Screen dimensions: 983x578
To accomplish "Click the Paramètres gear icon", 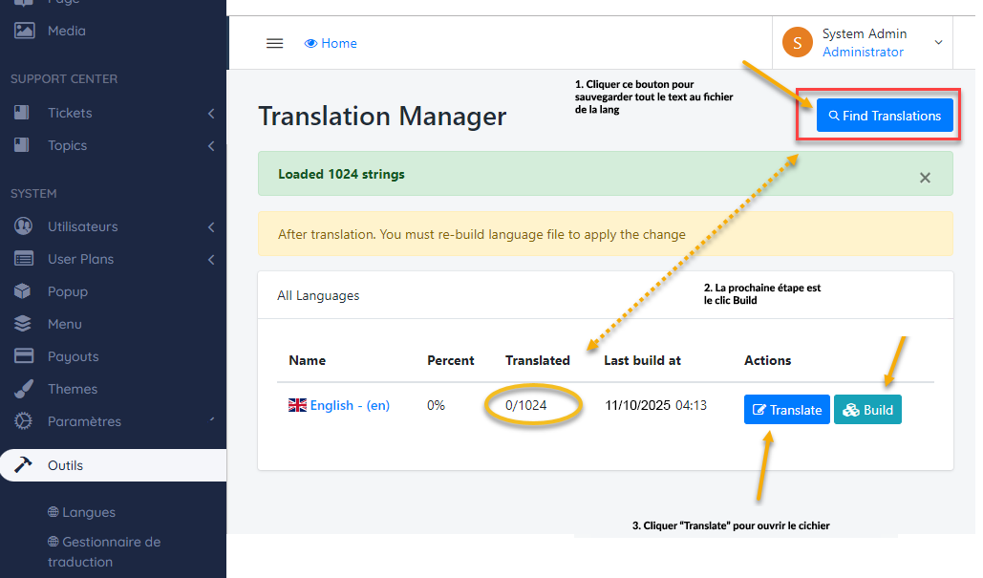I will point(24,421).
